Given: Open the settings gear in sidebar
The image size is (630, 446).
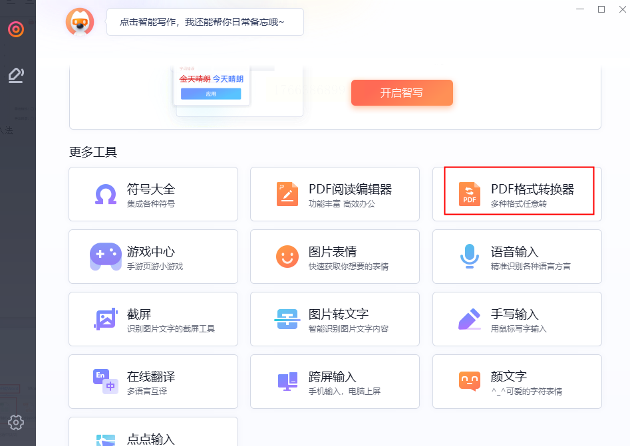Looking at the screenshot, I should (16, 422).
